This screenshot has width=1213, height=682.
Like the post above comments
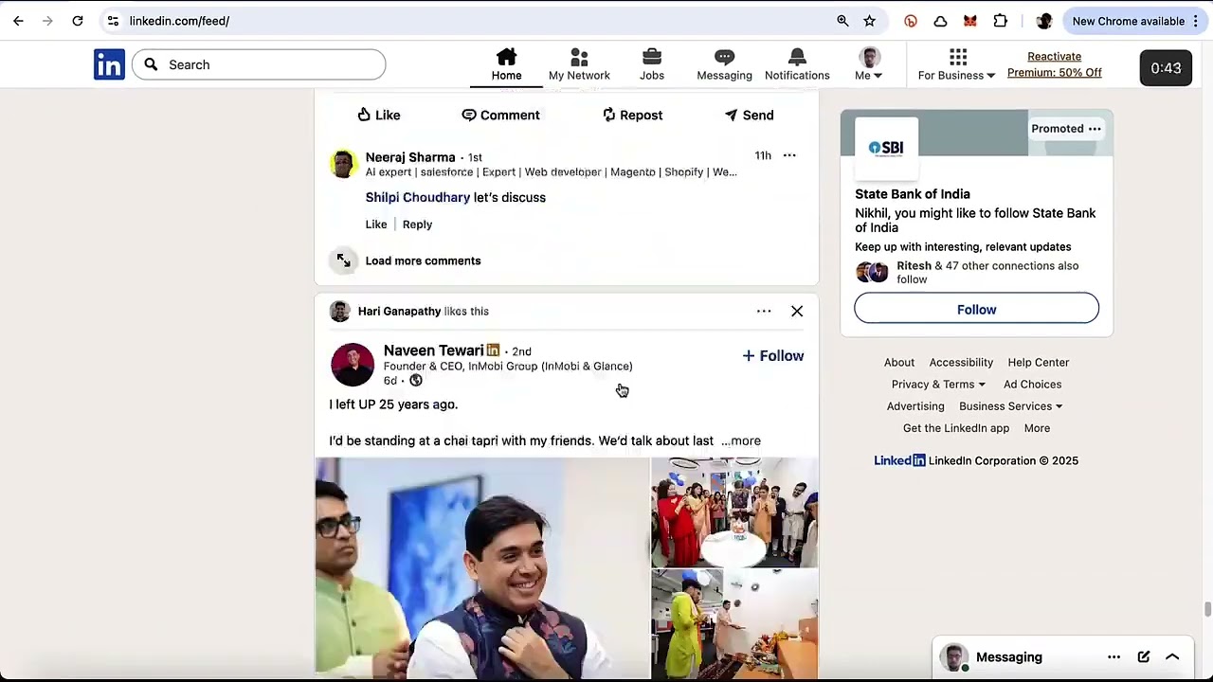[x=378, y=115]
